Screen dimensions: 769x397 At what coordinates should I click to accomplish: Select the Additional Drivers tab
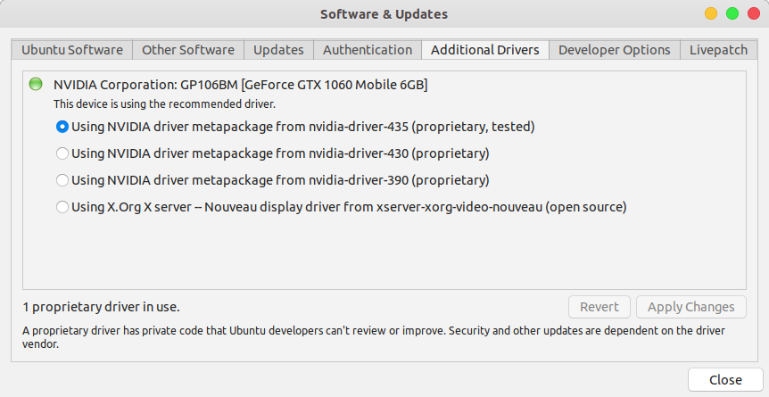pos(484,50)
